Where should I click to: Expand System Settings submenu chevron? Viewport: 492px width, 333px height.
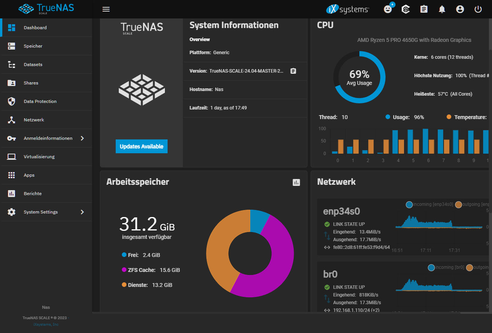[82, 212]
